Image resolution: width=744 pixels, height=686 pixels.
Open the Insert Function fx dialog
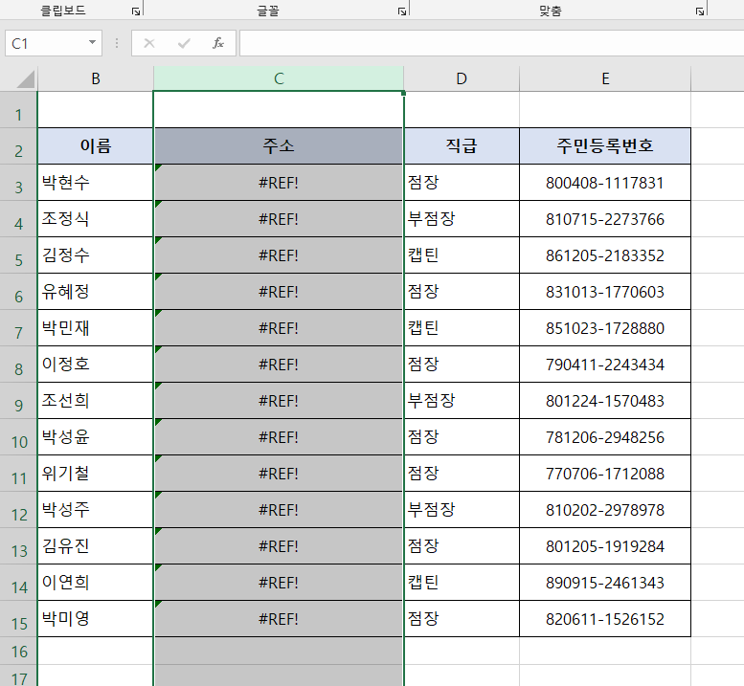pyautogui.click(x=218, y=44)
